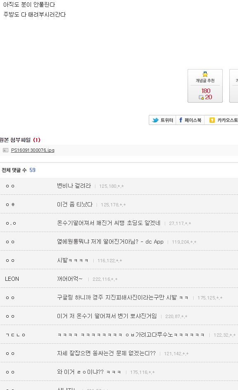
Task: Click IP address 27.117.*.*
Action: pyautogui.click(x=180, y=223)
